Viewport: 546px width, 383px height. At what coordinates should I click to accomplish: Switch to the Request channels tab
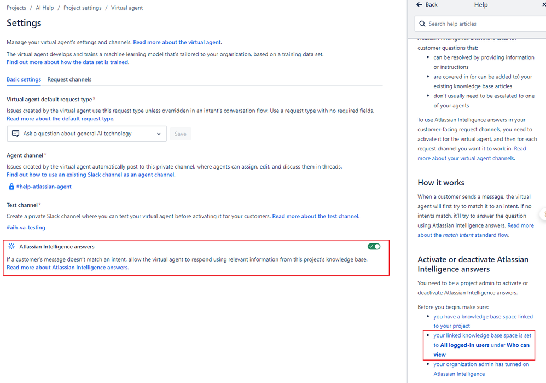point(69,79)
